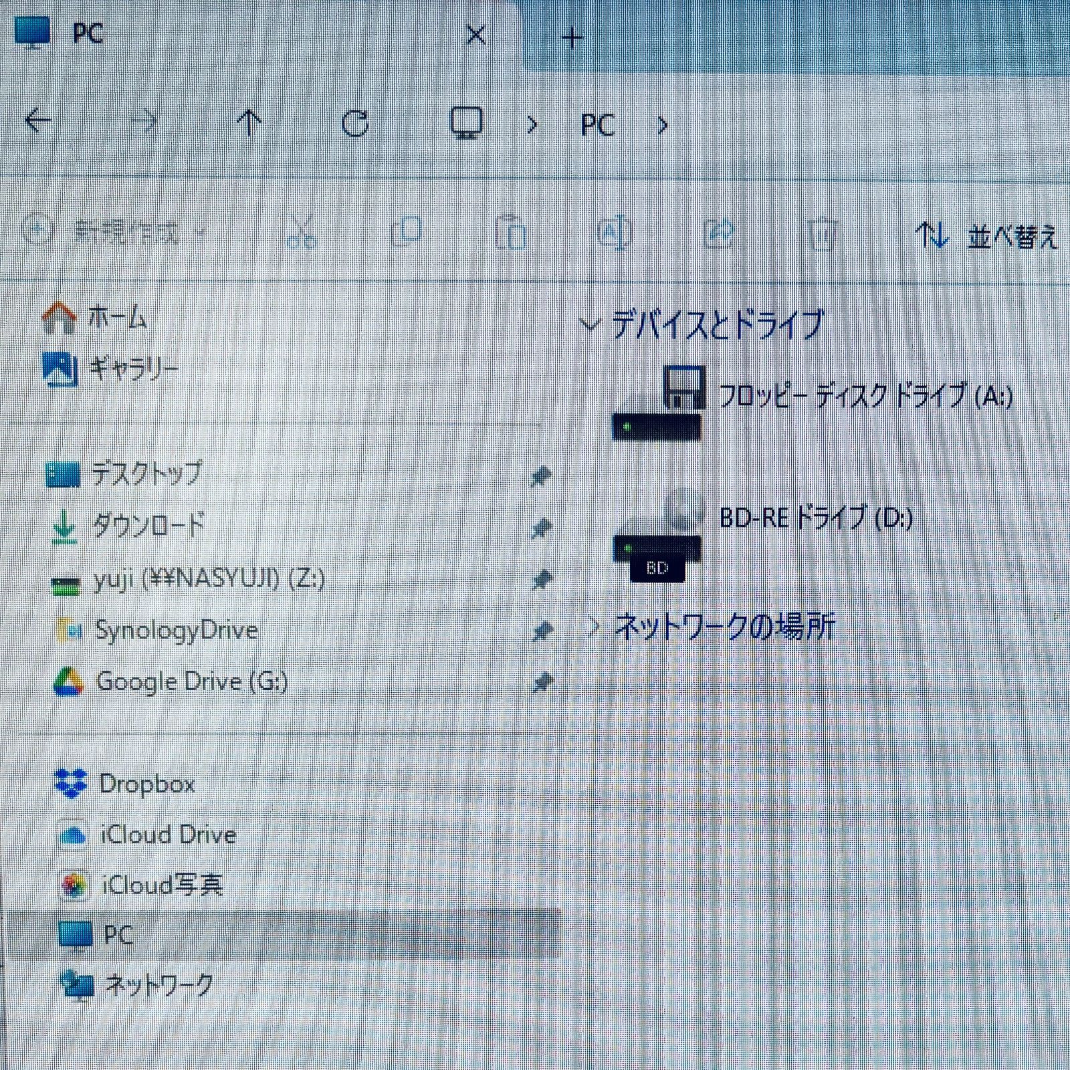The image size is (1070, 1070).
Task: Go forward with the right arrow button
Action: click(143, 121)
